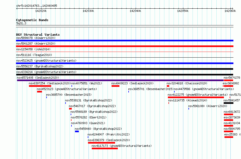Select the nsv6075851 (Wu2021) label

(87, 83)
